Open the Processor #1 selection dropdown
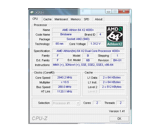The image size is (167, 133). click(66, 103)
